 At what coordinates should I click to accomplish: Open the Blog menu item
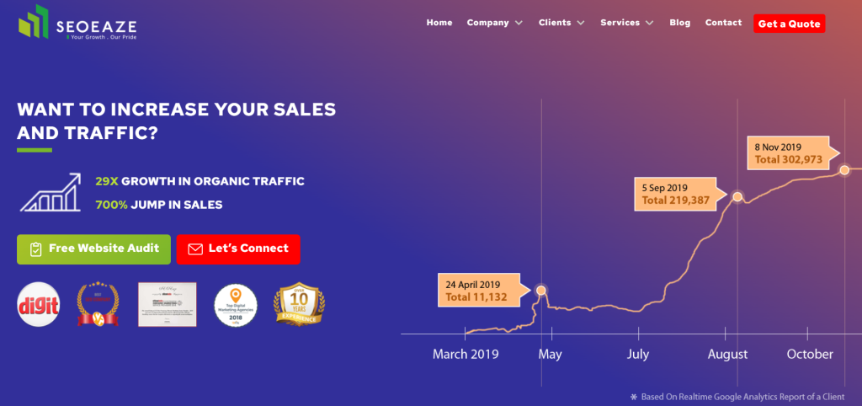click(679, 23)
